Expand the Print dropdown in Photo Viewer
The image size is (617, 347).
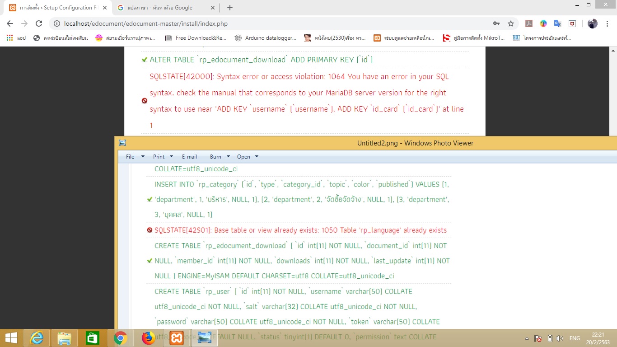163,157
